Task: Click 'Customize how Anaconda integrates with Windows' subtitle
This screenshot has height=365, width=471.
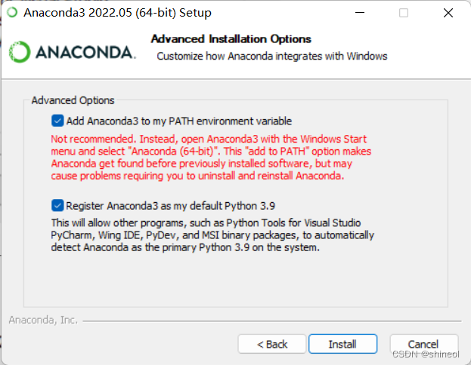Action: [271, 56]
